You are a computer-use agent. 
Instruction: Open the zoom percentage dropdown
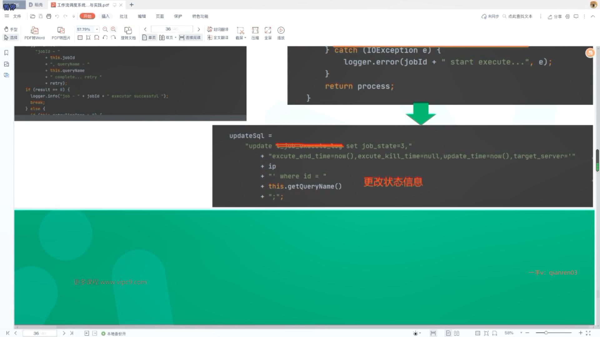(97, 29)
